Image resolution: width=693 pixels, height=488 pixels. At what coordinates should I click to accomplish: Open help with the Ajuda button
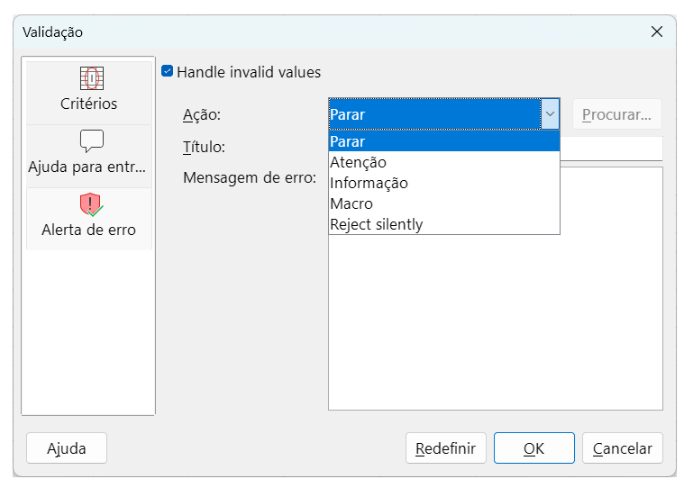coord(67,448)
